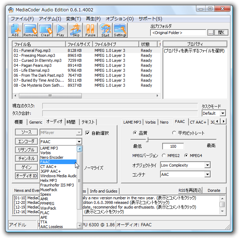This screenshot has height=238, width=239.
Task: Click the Clear list toolbar icon
Action: coord(46,30)
